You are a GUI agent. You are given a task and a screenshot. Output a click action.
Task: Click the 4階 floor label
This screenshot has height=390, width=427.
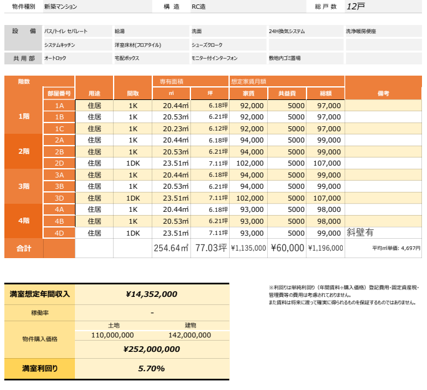click(x=24, y=221)
